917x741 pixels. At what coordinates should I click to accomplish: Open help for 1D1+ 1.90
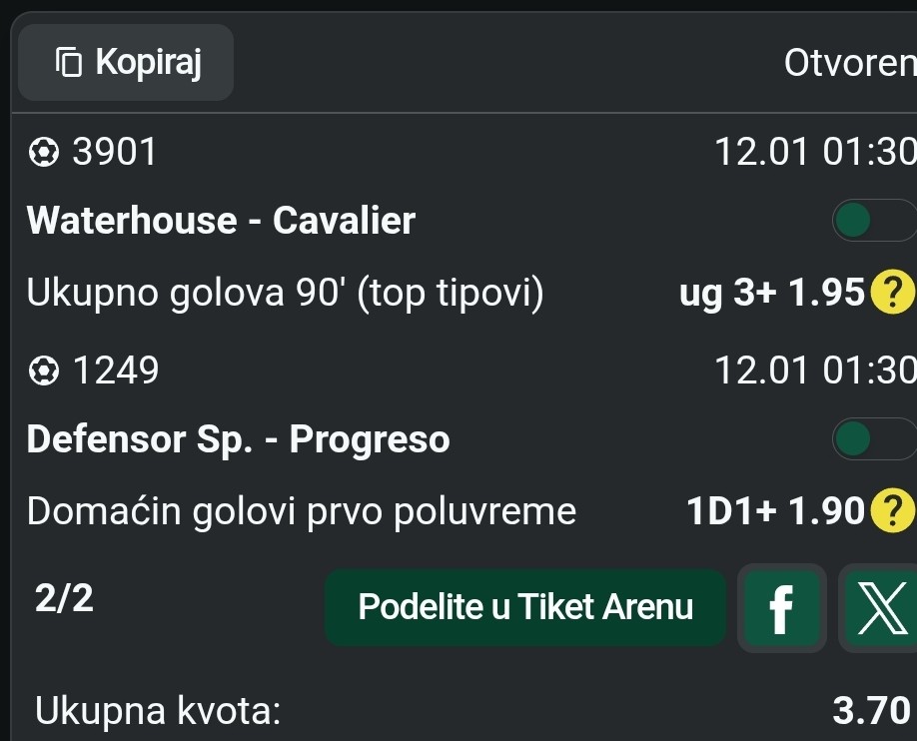point(892,511)
